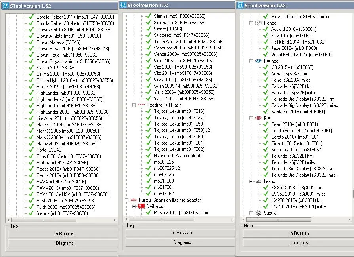354x257 pixels.
Task: Select Vezel Hybrid 2014+ (mb91F060)
Action: [301, 54]
